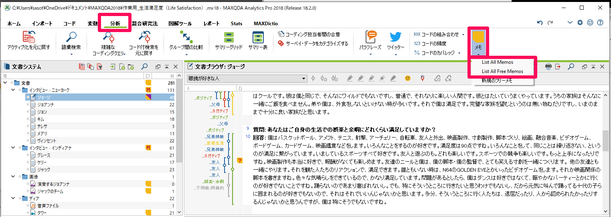
Task: Select the 音声ファイル document
Action: tap(48, 206)
